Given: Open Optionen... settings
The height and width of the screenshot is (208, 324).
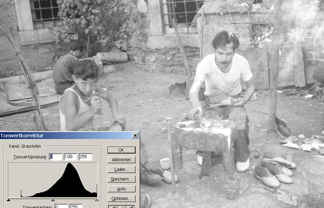Looking at the screenshot, I should point(121,199).
